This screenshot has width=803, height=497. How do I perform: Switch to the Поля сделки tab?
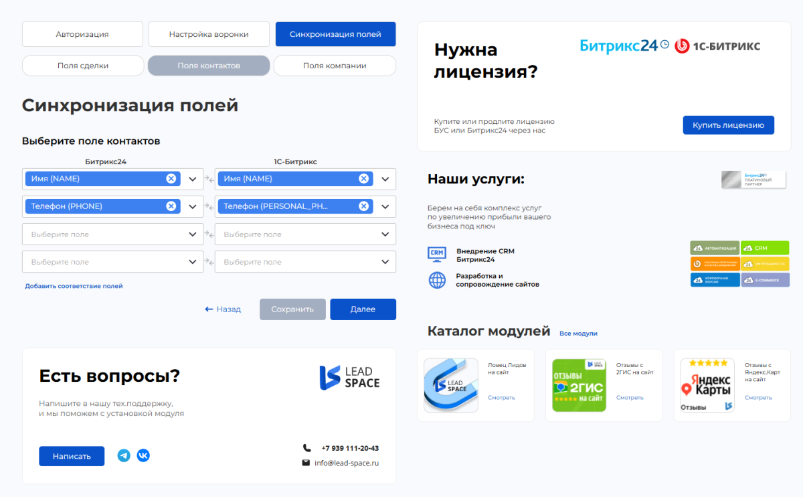[x=82, y=65]
